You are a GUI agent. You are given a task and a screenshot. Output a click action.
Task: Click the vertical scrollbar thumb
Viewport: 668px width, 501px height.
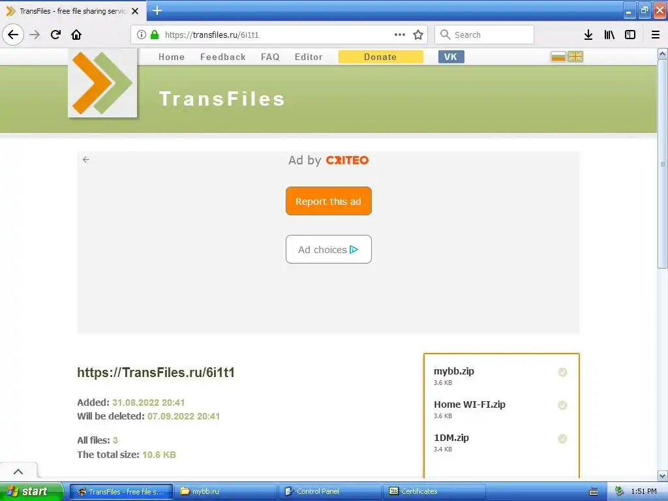pyautogui.click(x=663, y=164)
